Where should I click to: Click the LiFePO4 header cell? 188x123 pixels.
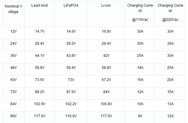71,14
